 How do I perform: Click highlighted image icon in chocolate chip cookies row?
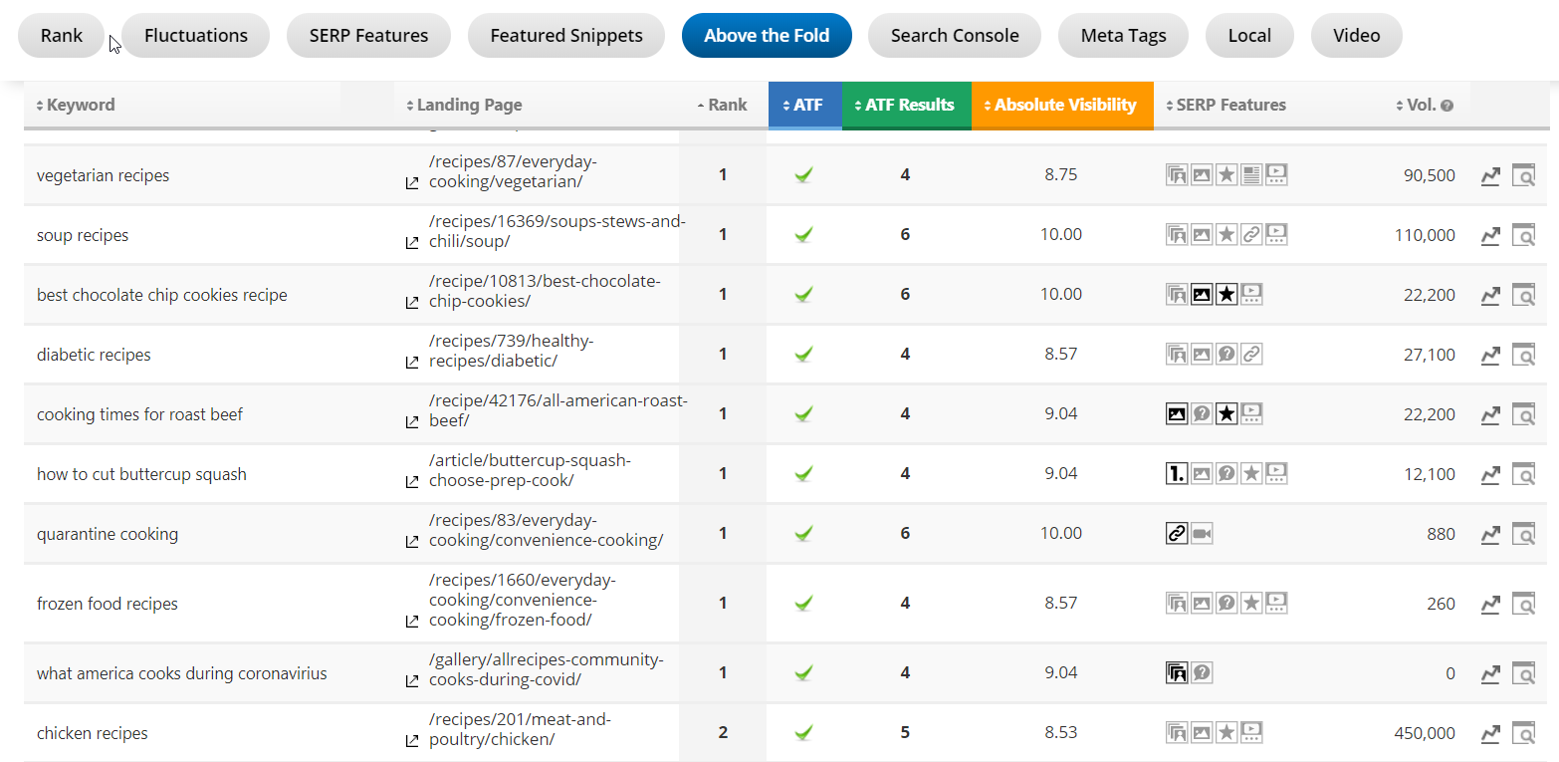(x=1202, y=294)
